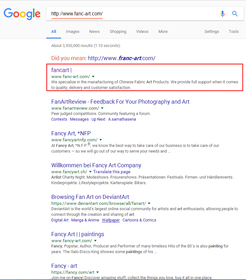This screenshot has width=246, height=280.
Task: Open the Videos tab
Action: [142, 31]
